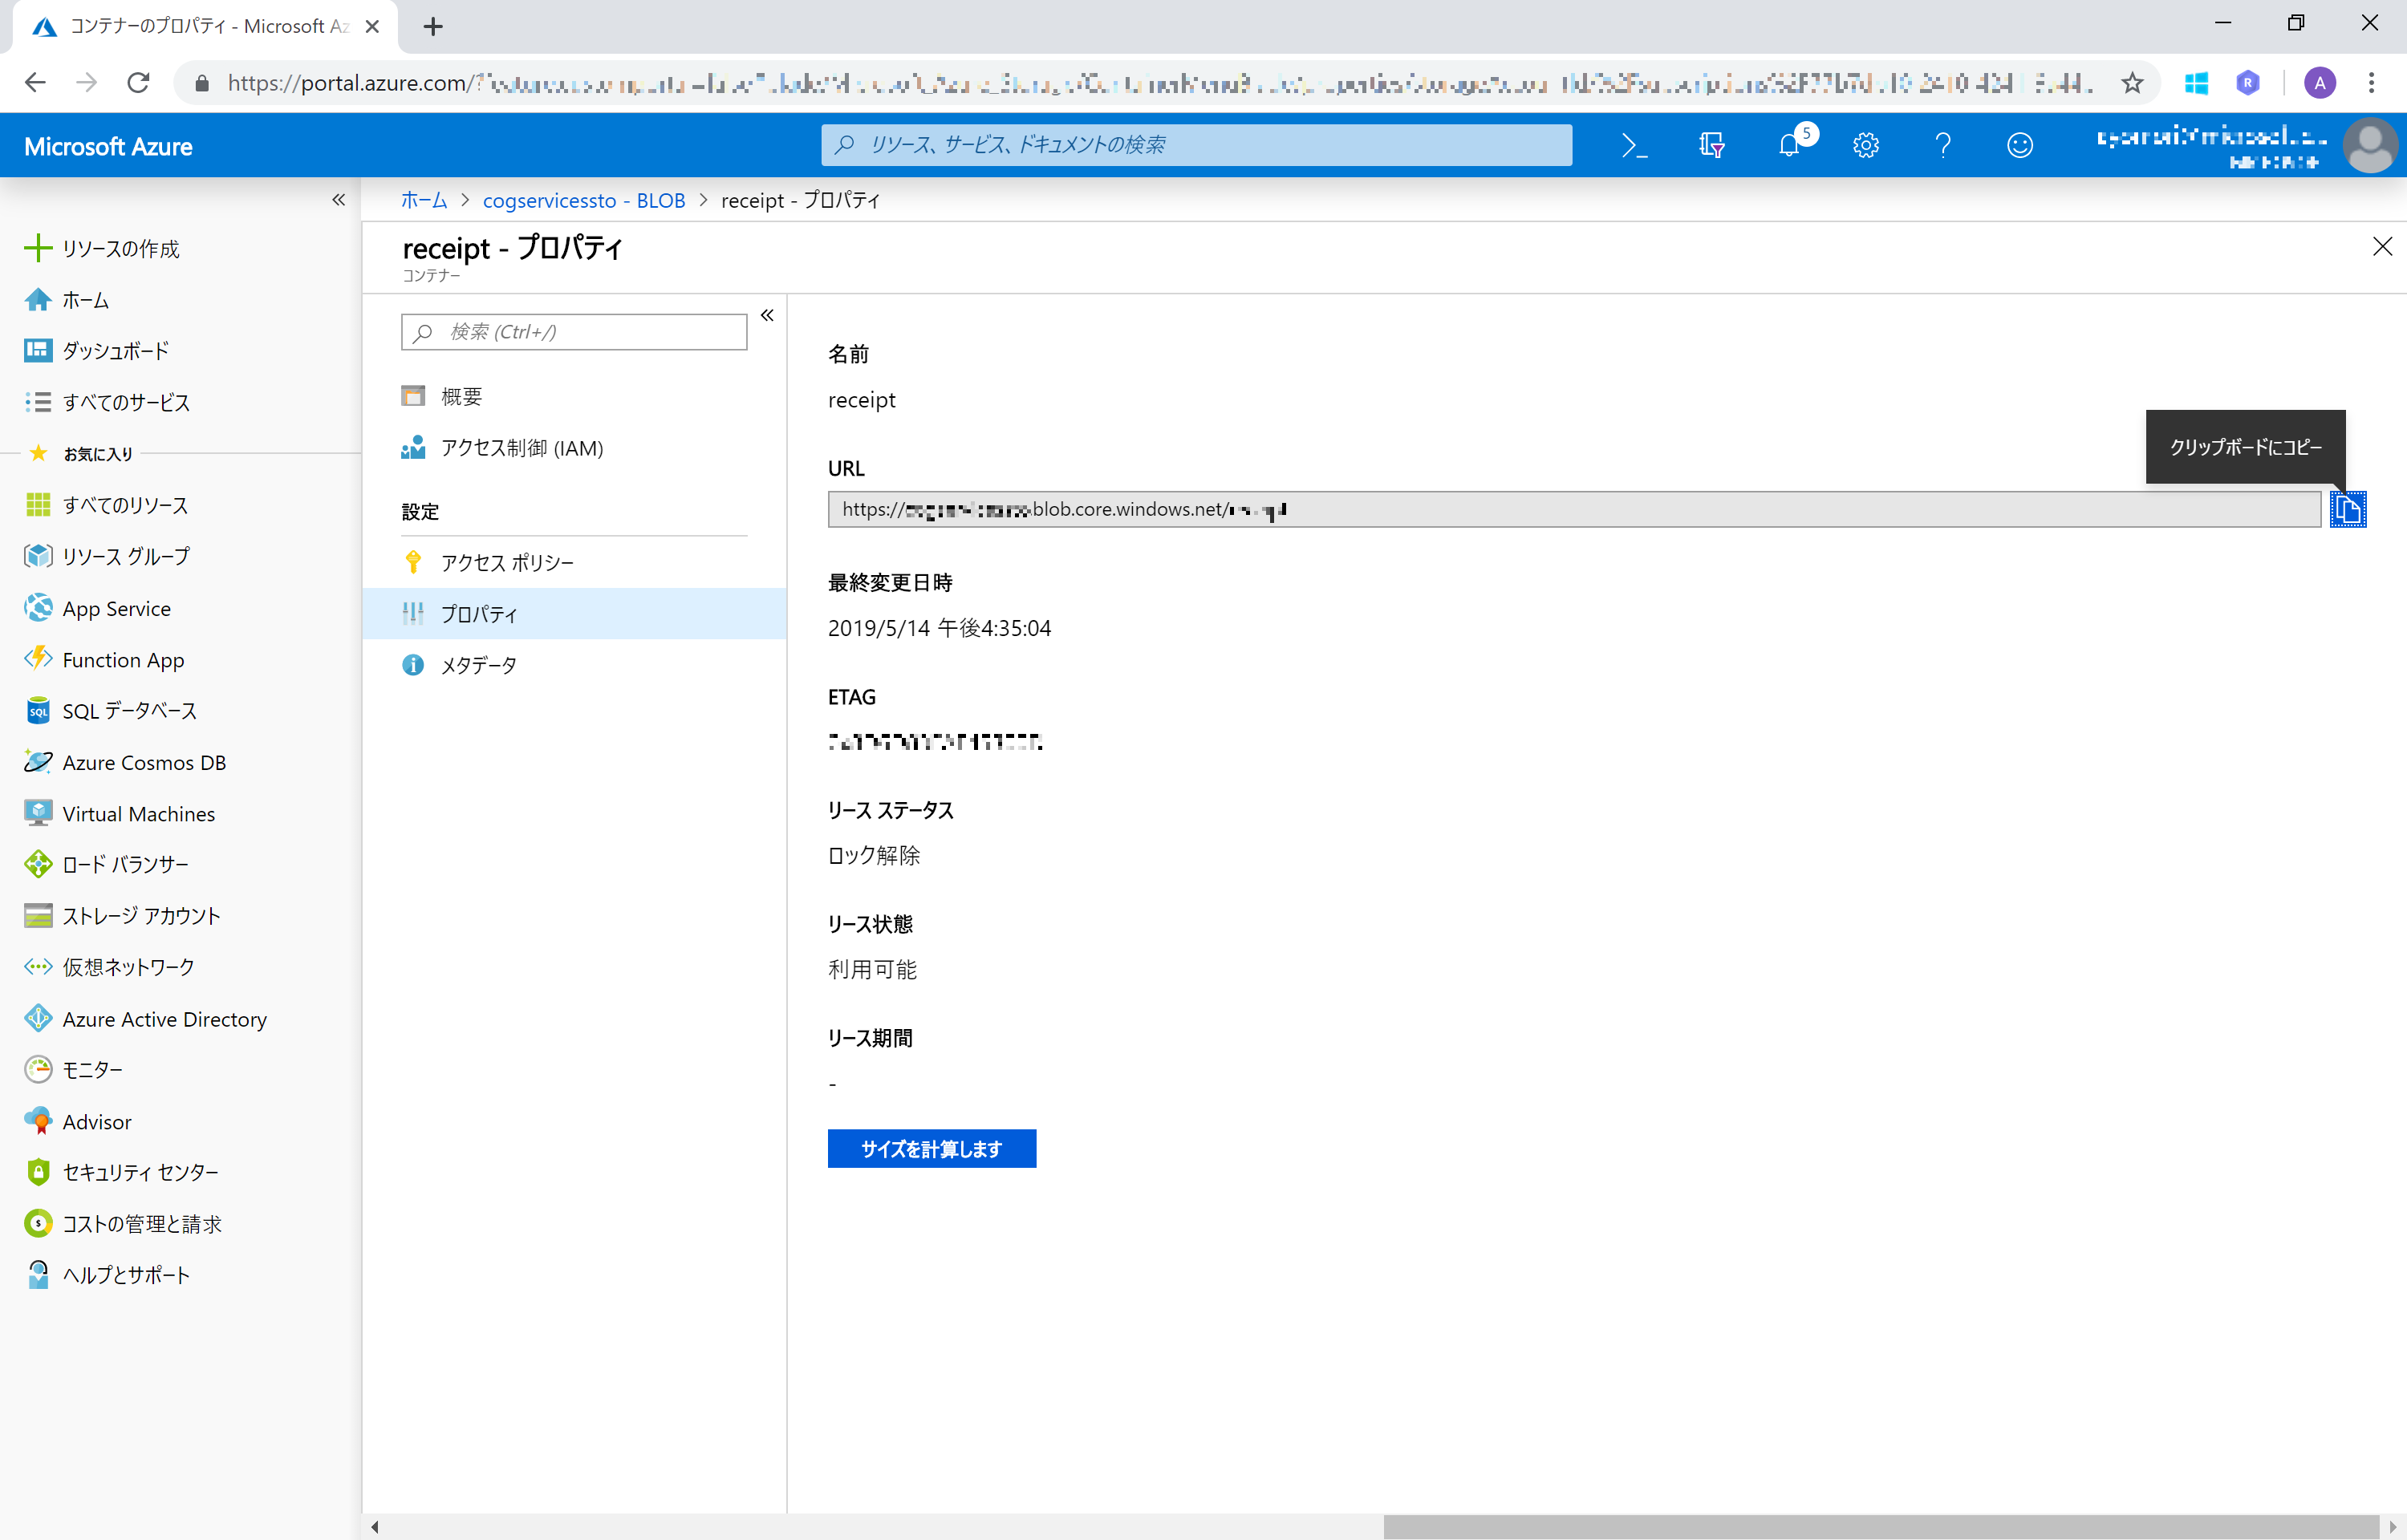Open Cloud Shell from the top bar
The height and width of the screenshot is (1540, 2407).
(x=1634, y=145)
